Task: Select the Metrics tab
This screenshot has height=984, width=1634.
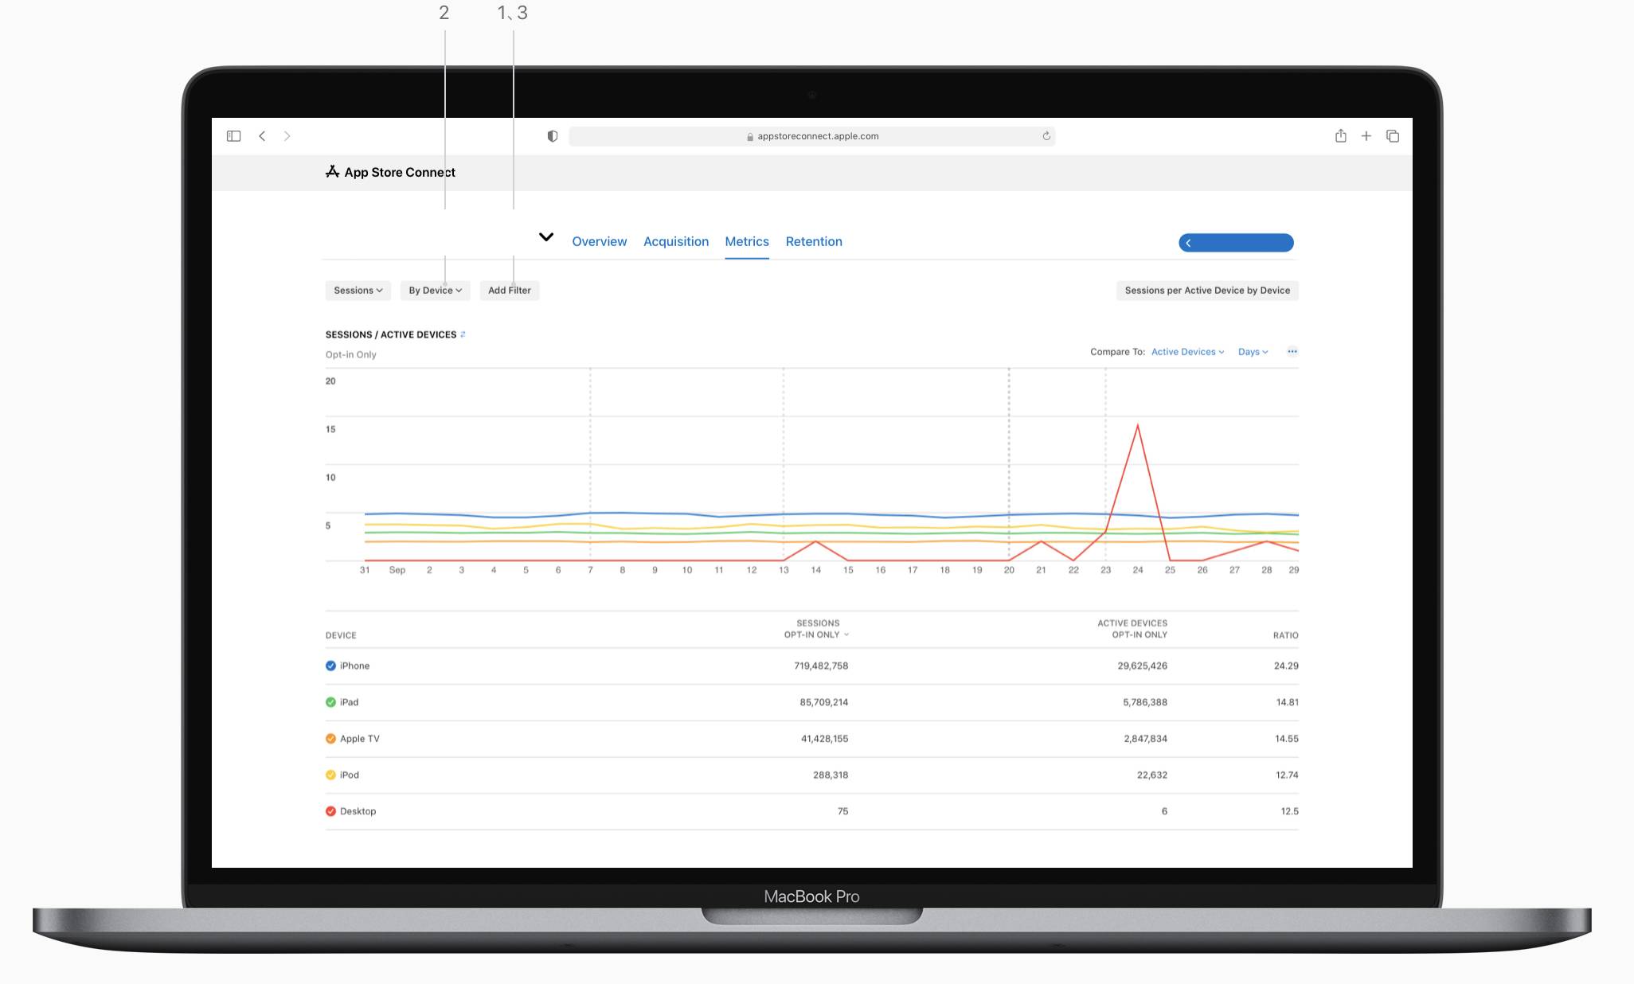Action: 747,241
